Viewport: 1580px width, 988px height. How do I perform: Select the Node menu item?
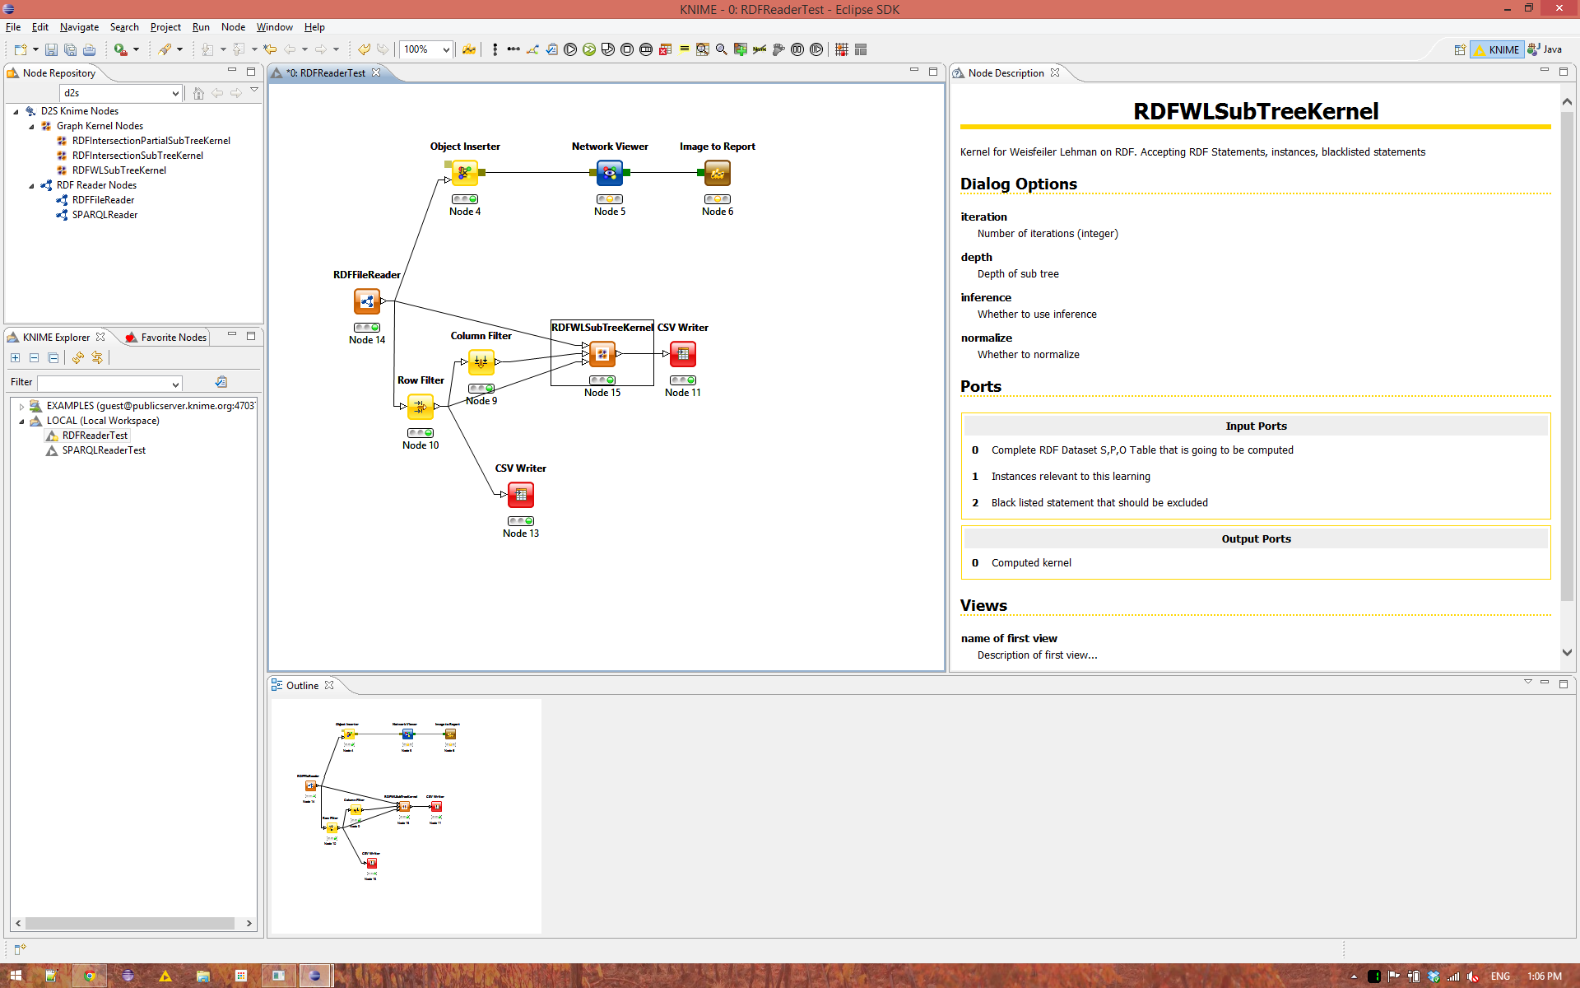click(232, 26)
